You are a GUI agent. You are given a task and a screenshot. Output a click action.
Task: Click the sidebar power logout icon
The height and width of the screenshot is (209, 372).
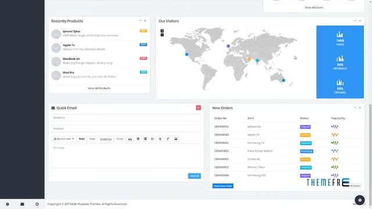[x=37, y=204]
